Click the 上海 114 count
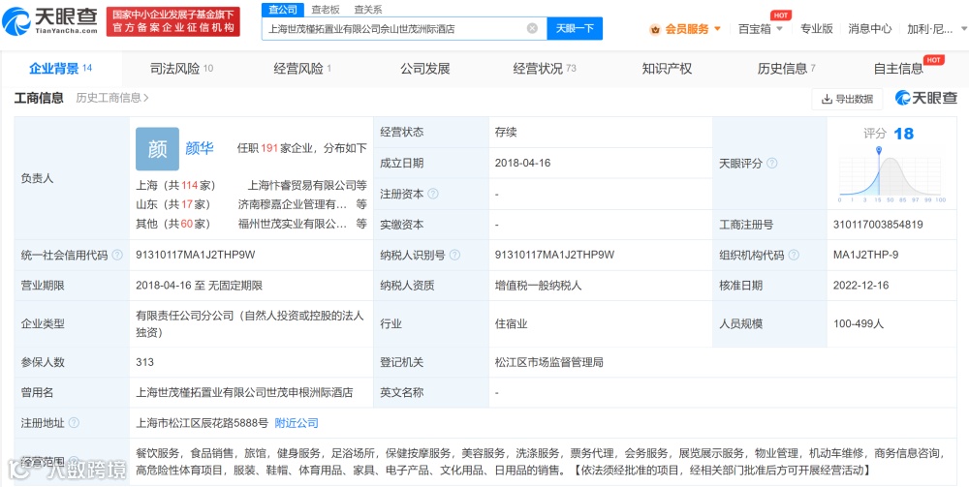 click(x=190, y=185)
